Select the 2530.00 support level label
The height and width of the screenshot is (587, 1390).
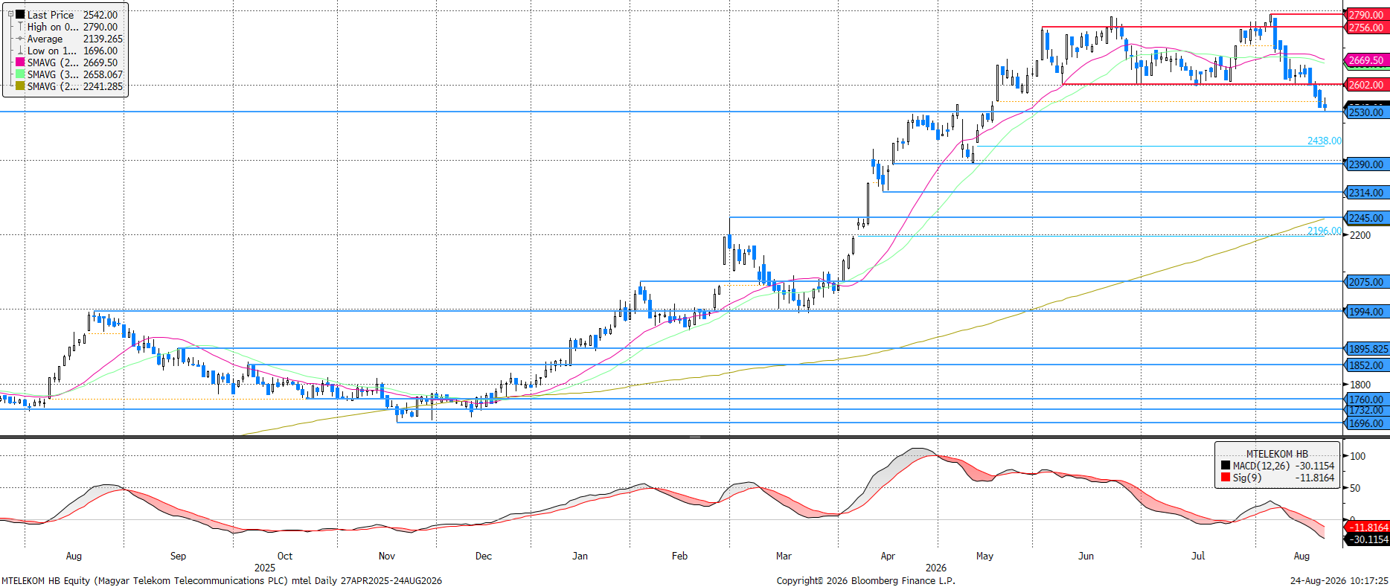click(x=1366, y=112)
